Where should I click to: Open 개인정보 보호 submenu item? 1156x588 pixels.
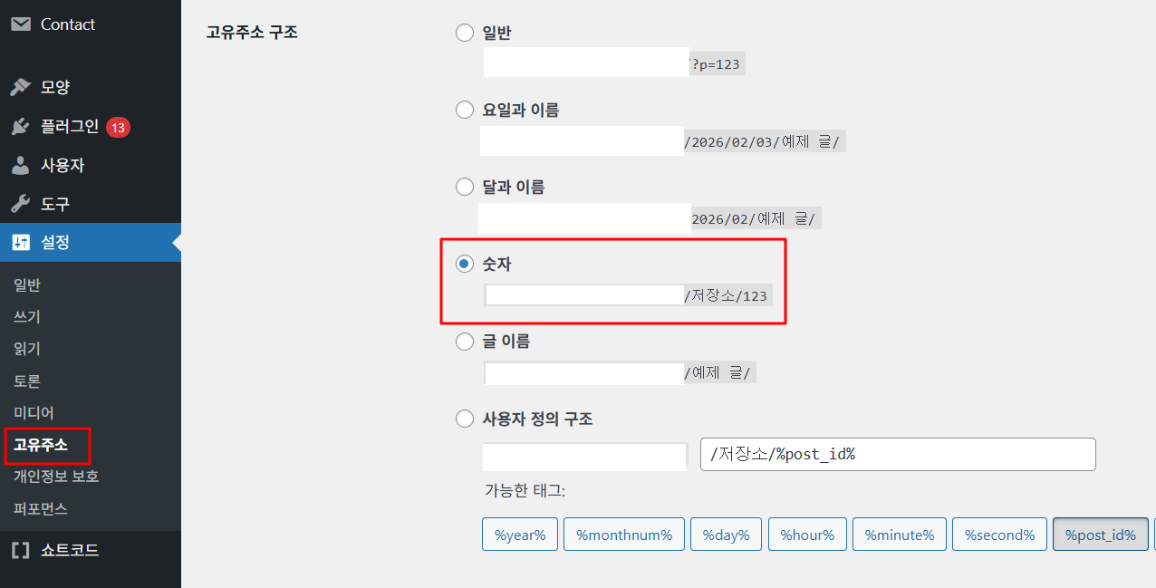56,477
